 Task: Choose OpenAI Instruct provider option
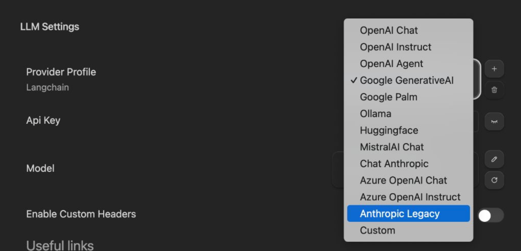tap(395, 47)
